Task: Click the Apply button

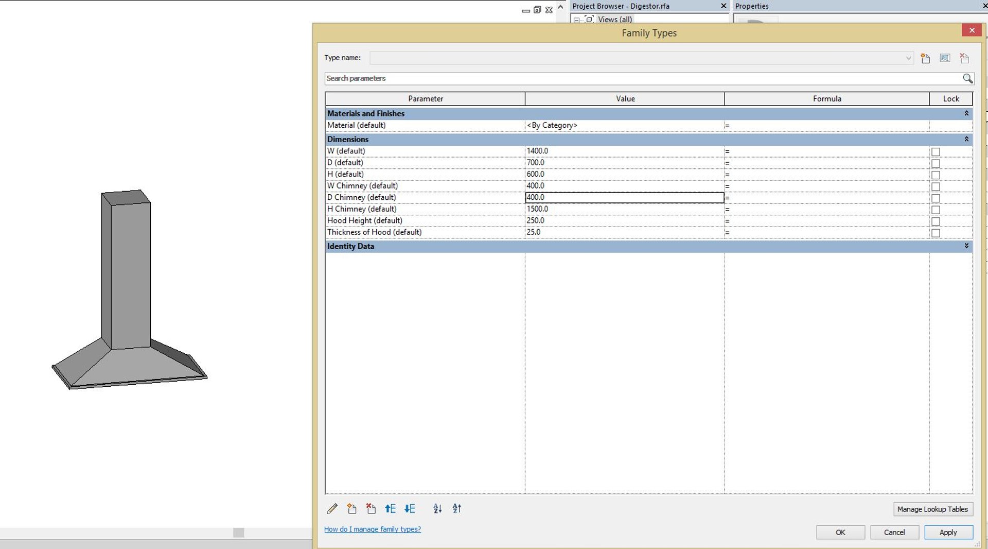Action: tap(948, 532)
